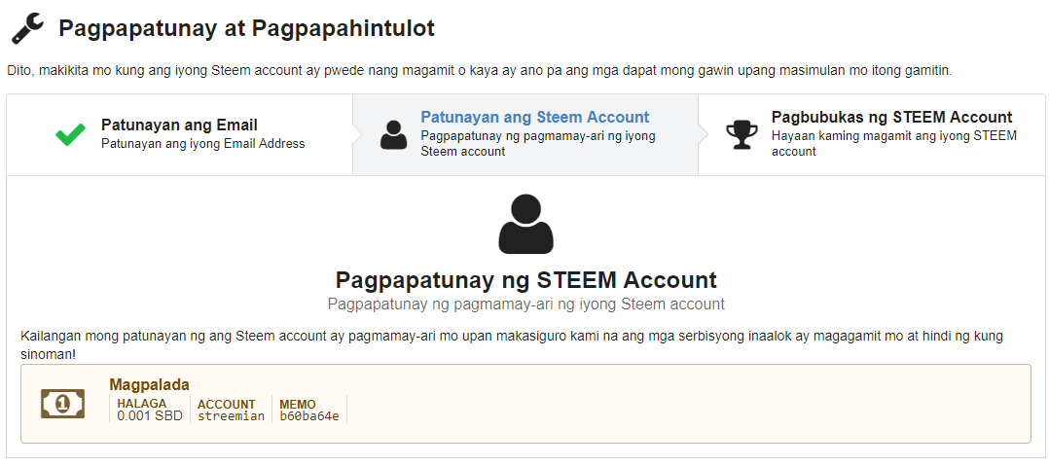Click the Pagpapatunay ng STEEM Account heading
This screenshot has height=466, width=1049.
(525, 279)
